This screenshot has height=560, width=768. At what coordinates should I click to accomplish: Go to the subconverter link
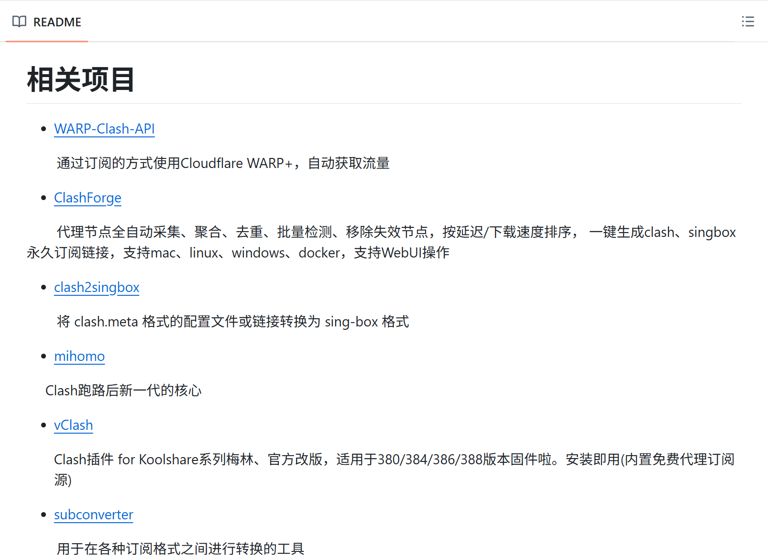(x=93, y=515)
